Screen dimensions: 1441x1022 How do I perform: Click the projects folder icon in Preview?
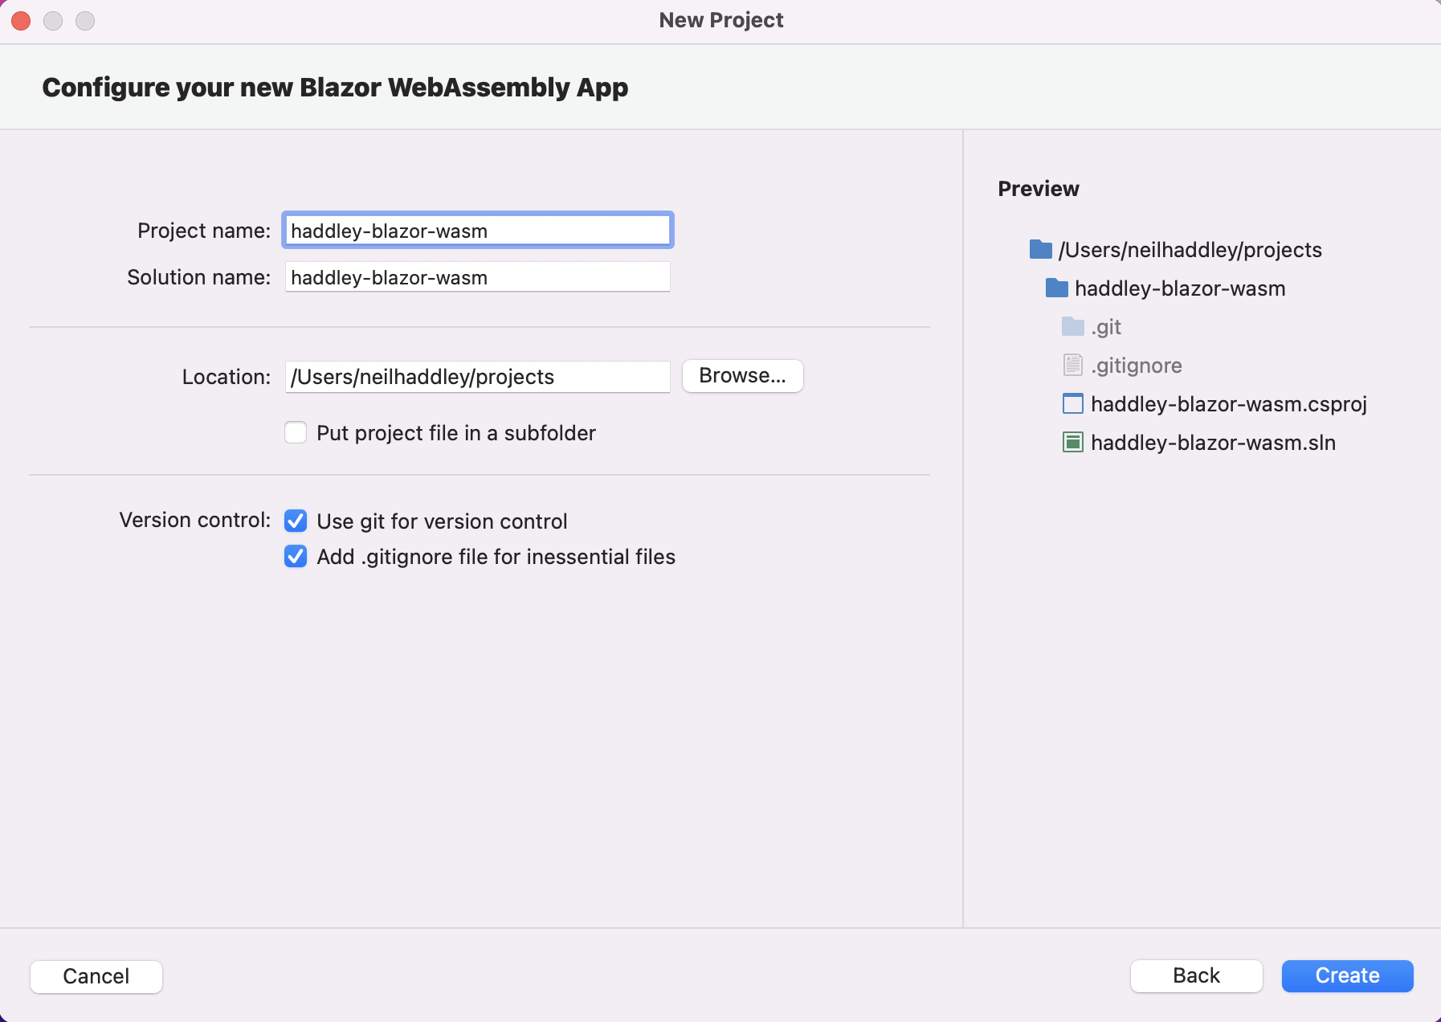(1040, 250)
